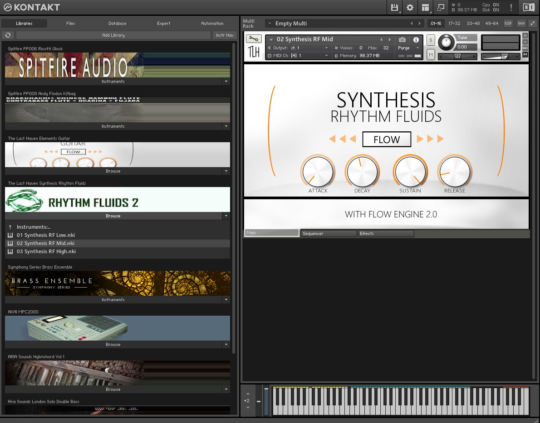Viewport: 540px width, 423px height.
Task: Open the Effects tab
Action: coord(386,234)
